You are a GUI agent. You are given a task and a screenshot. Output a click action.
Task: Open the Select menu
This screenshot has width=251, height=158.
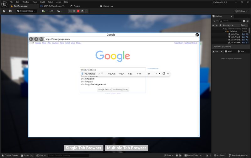pos(51,2)
